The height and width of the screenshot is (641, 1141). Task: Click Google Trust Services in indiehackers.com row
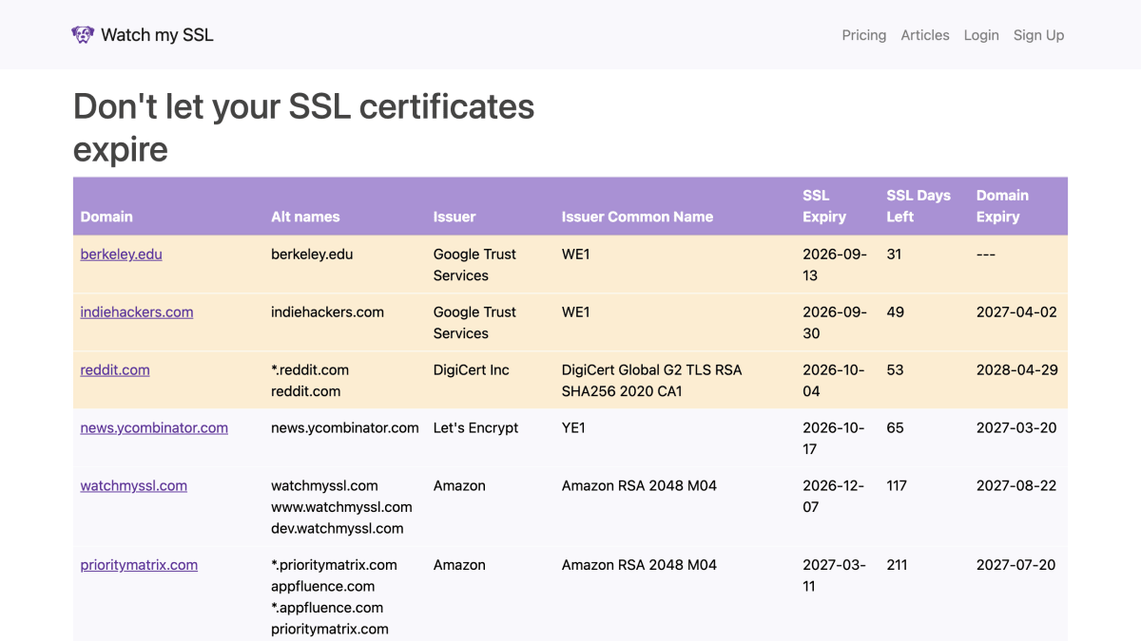tap(474, 323)
